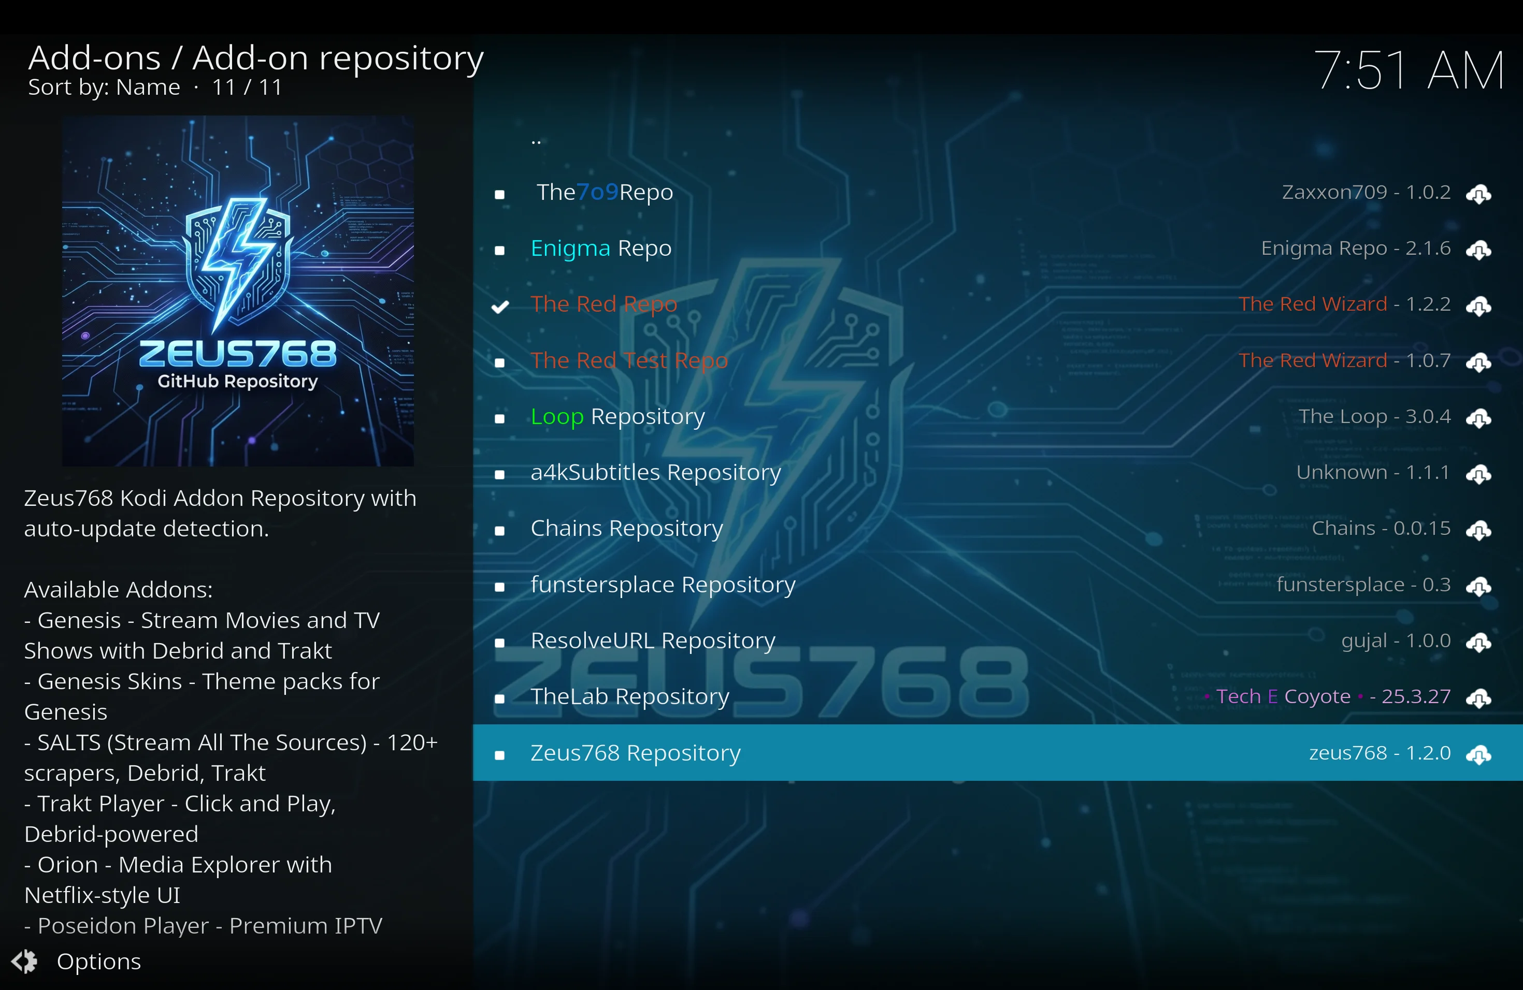
Task: Click the cloud download icon beside The Red Wizard 1.0.7
Action: (x=1478, y=362)
